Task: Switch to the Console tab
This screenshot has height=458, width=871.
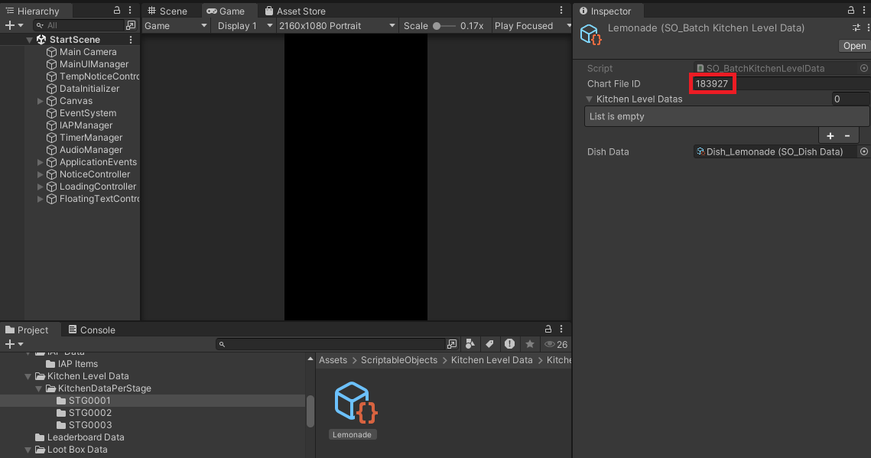Action: [x=92, y=330]
